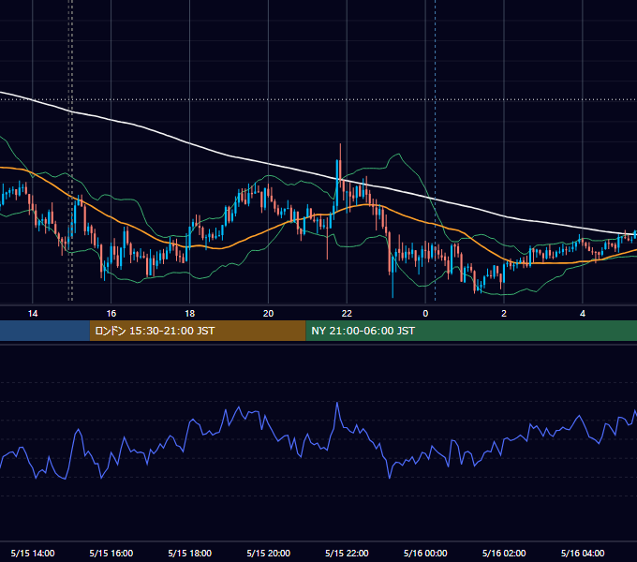Click the hour label 22 on price chart axis
Image resolution: width=637 pixels, height=562 pixels.
point(347,313)
